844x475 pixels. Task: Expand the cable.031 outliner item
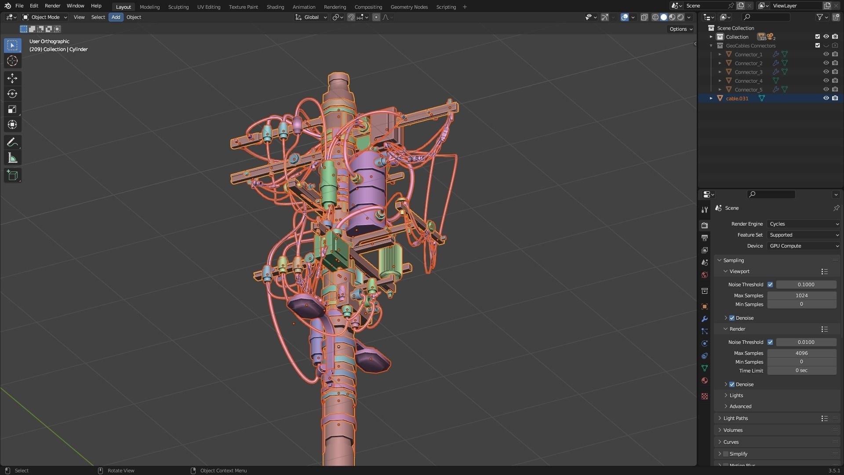tap(711, 99)
